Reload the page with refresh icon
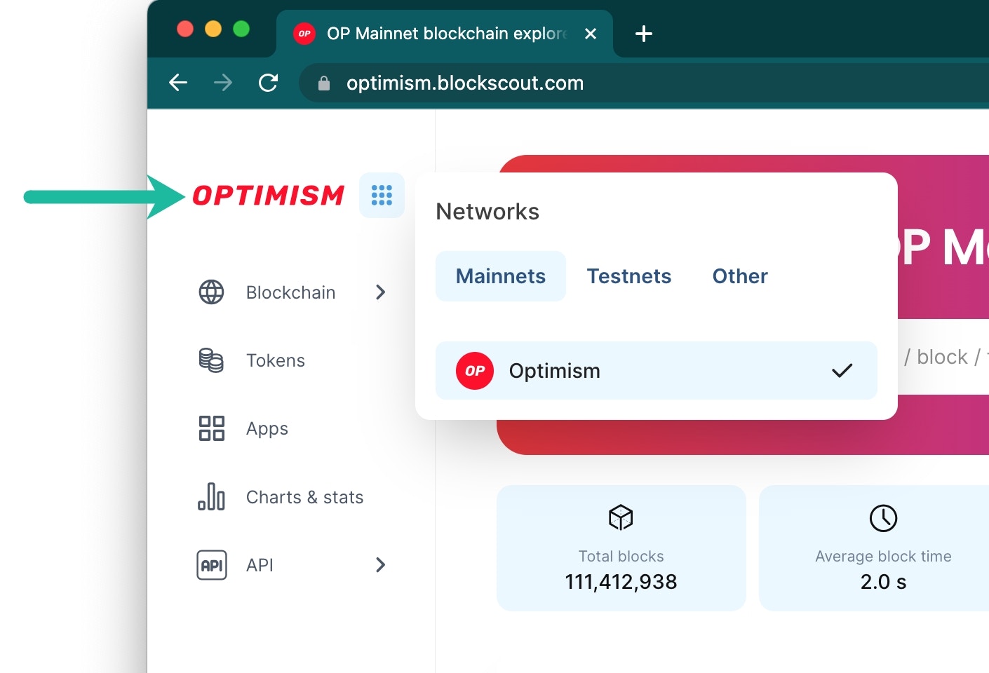989x673 pixels. click(268, 83)
